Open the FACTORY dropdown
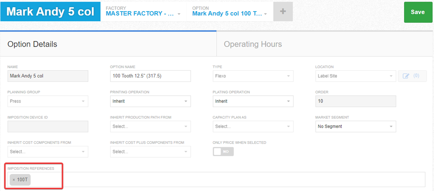This screenshot has height=191, width=434. (143, 12)
